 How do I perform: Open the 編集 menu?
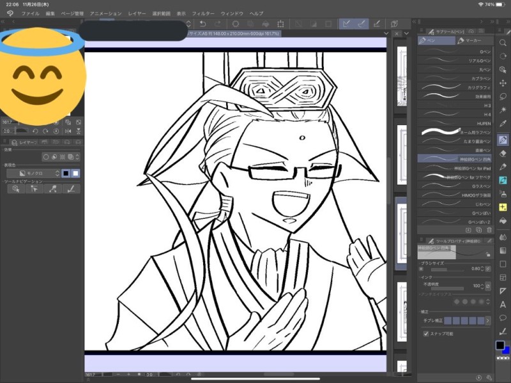[x=50, y=13]
